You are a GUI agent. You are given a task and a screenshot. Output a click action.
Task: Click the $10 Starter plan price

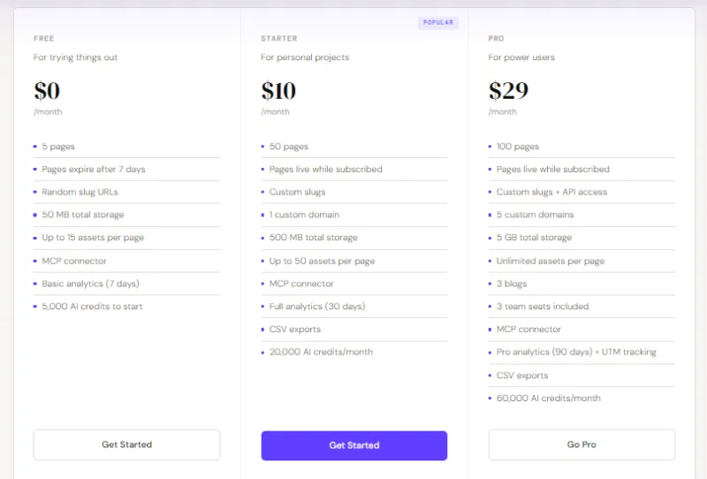coord(278,90)
